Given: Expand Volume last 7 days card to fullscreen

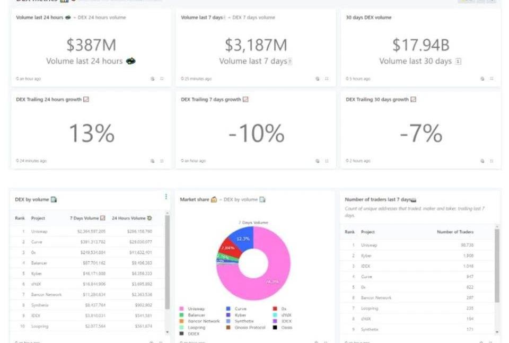Looking at the screenshot, I should click(x=327, y=78).
